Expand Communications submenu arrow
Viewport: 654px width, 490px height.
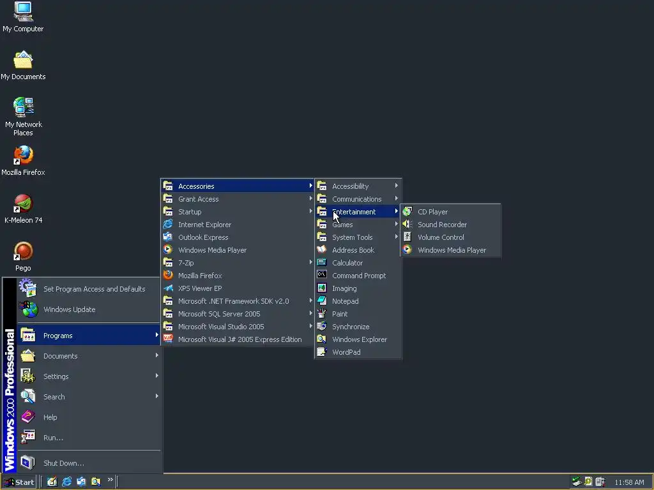[x=396, y=199]
